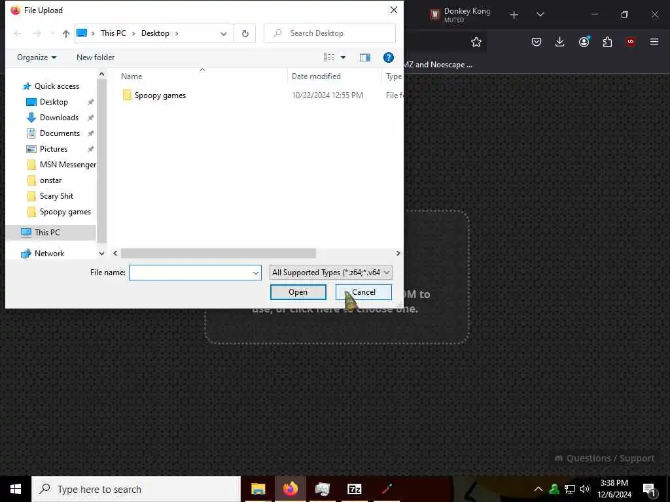Open the Firefox account icon
The image size is (670, 502).
(584, 41)
